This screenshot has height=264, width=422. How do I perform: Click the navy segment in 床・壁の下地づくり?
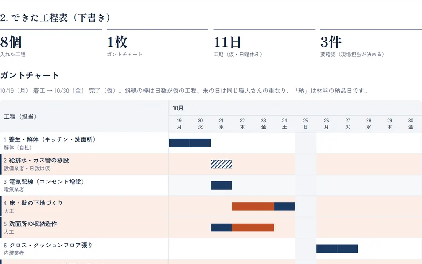point(285,206)
